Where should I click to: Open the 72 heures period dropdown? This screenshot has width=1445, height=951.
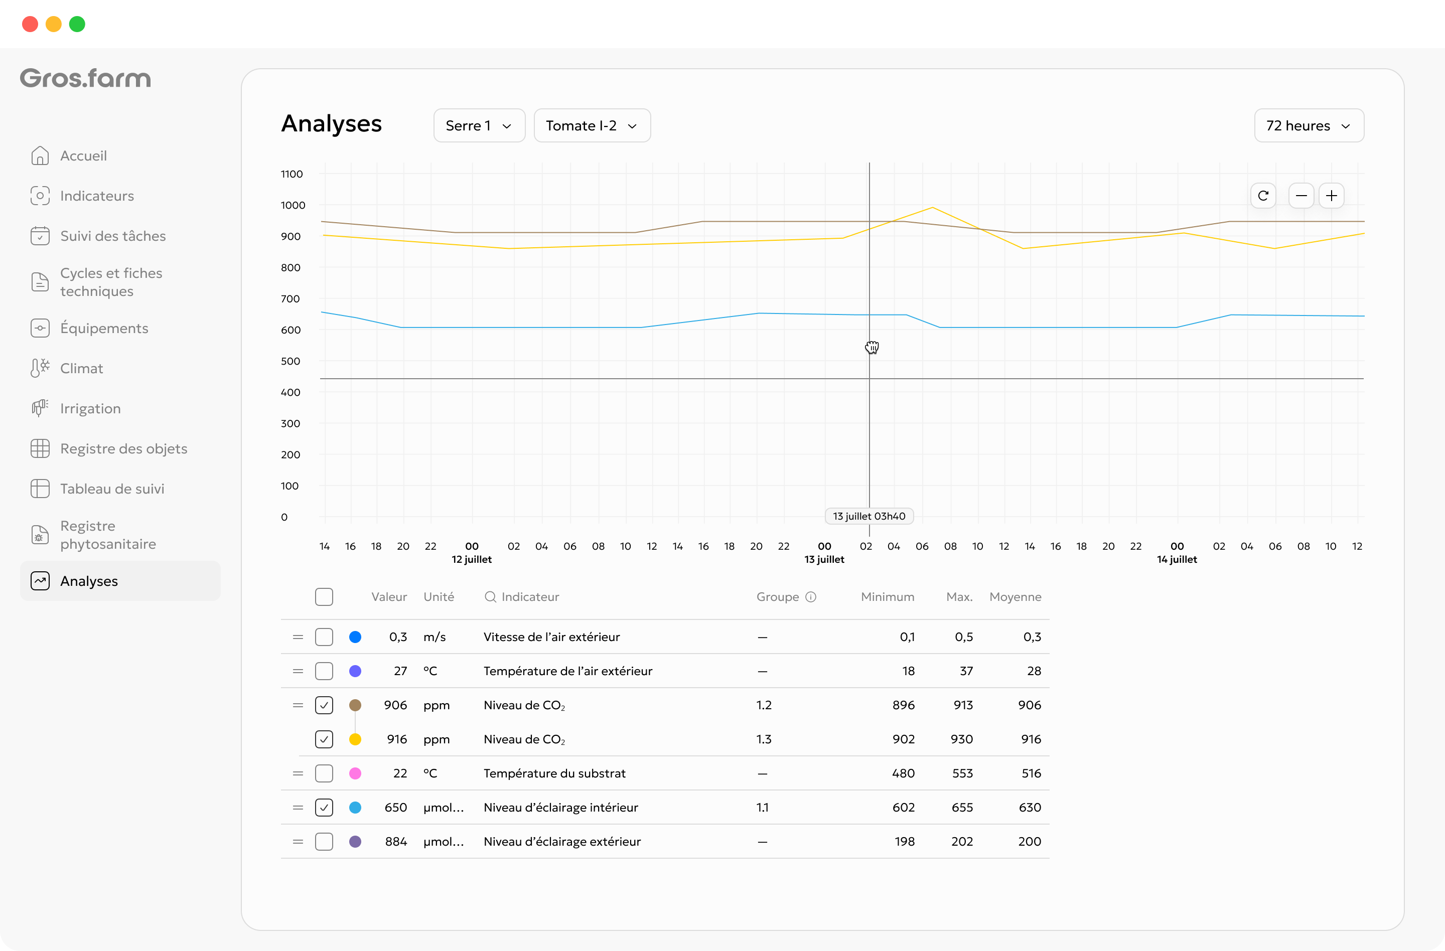(x=1309, y=125)
